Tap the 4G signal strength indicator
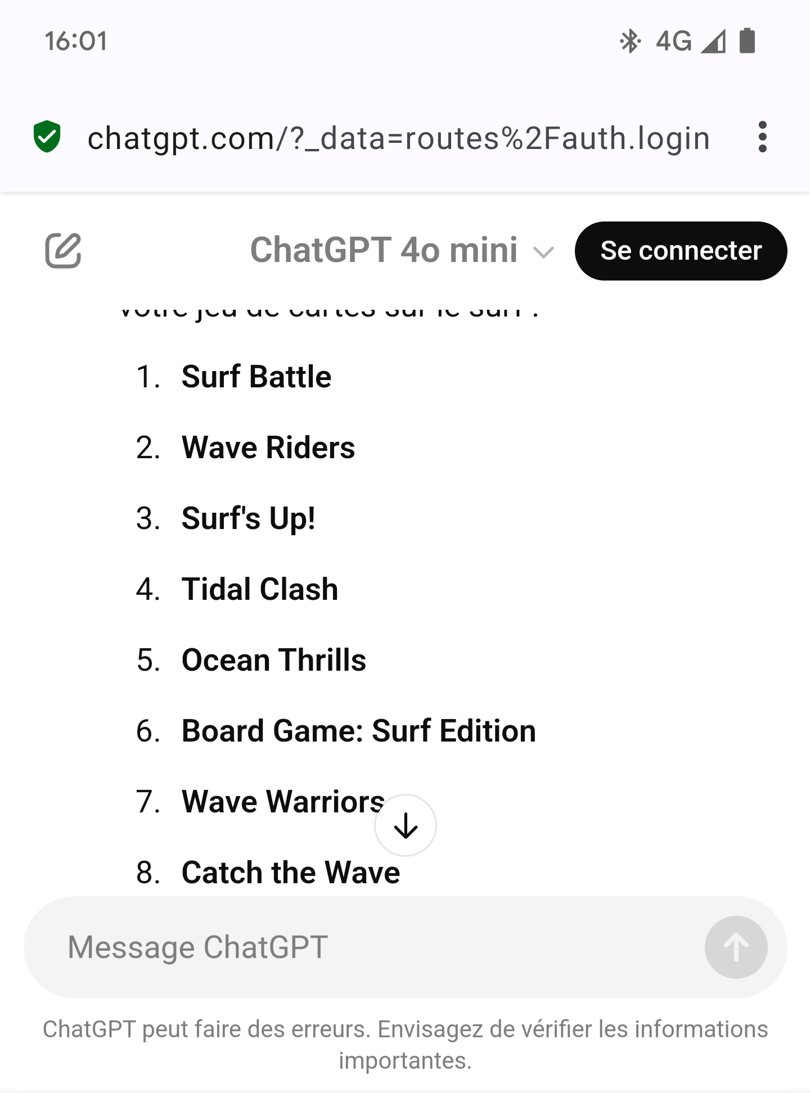810x1093 pixels. pos(691,41)
